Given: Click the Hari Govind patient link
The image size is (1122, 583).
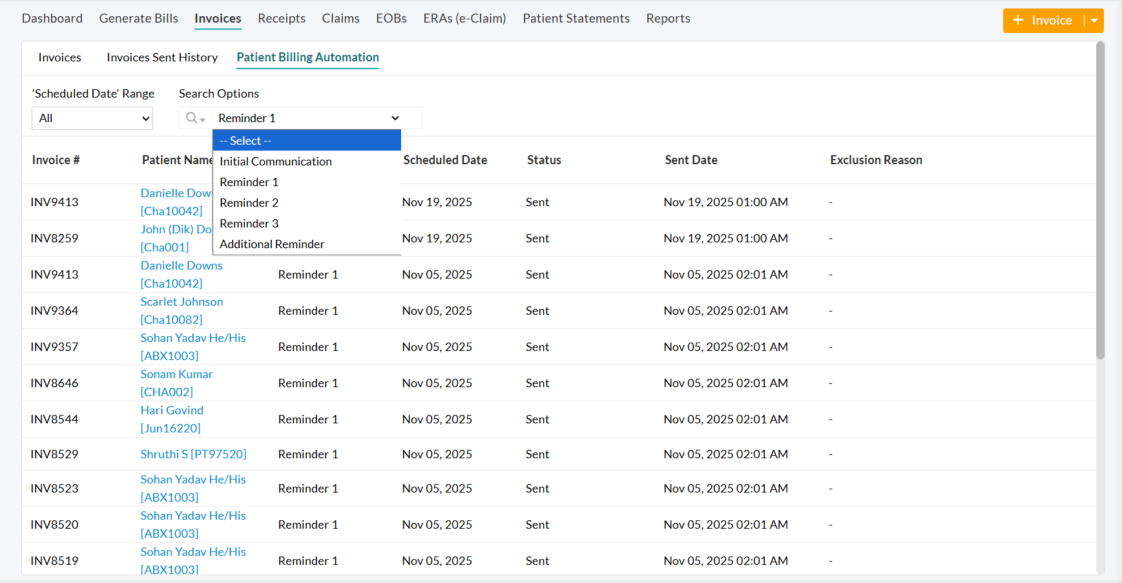Looking at the screenshot, I should coord(172,410).
